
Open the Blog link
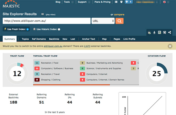point(58,2)
